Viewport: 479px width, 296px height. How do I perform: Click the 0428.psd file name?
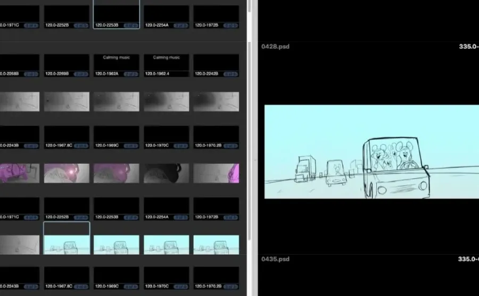click(x=275, y=47)
